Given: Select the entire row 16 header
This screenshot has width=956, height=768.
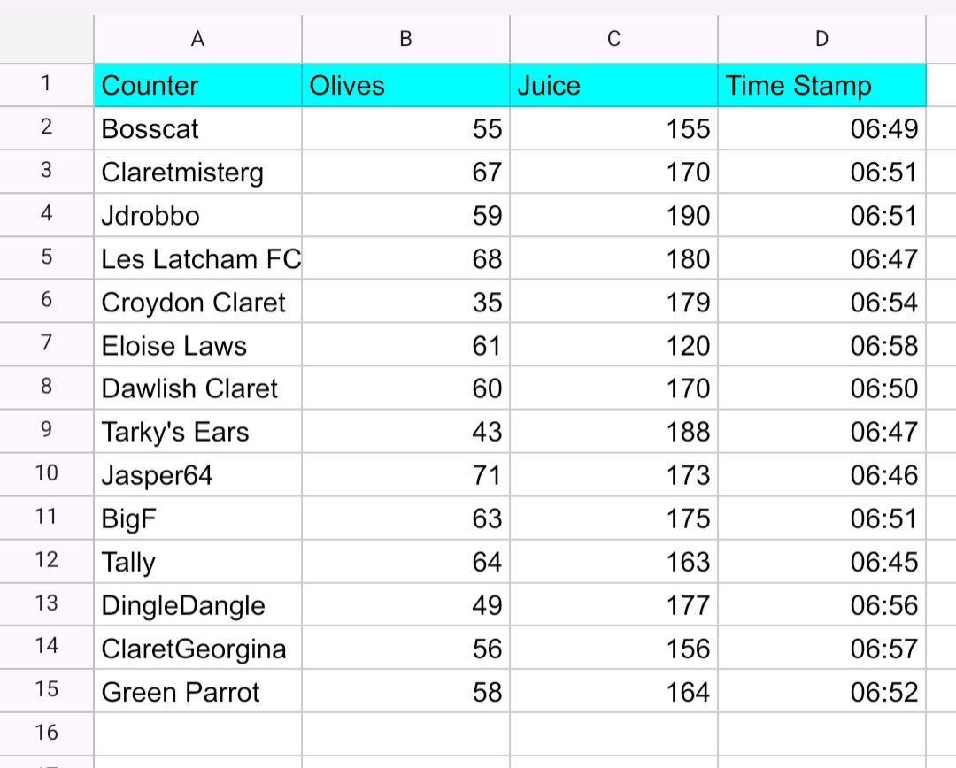Looking at the screenshot, I should coord(46,733).
